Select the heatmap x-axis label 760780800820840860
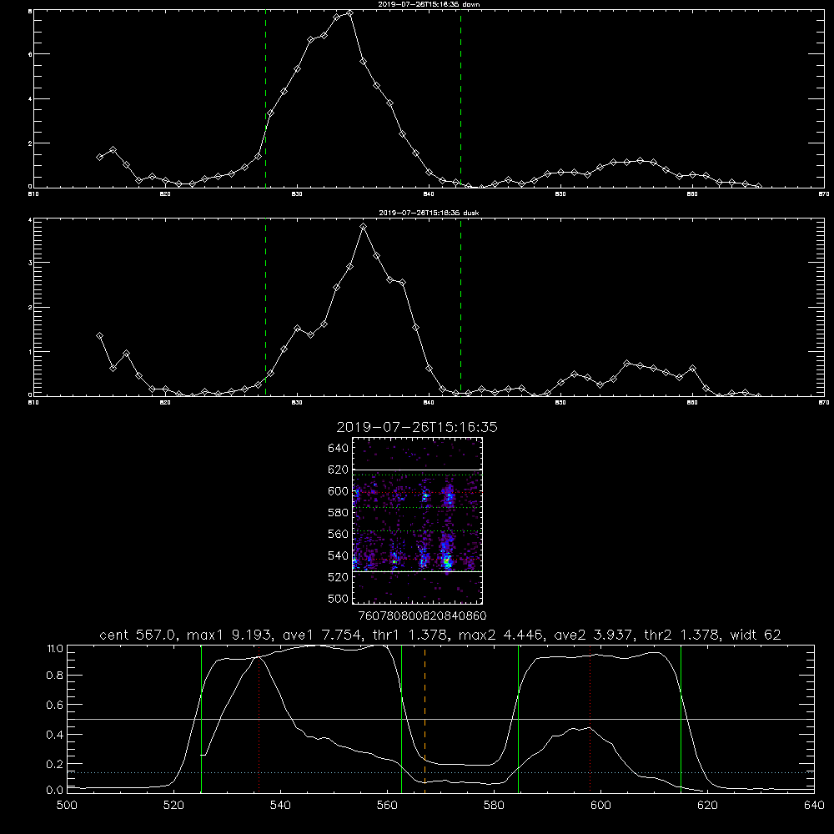This screenshot has width=834, height=834. pos(422,615)
